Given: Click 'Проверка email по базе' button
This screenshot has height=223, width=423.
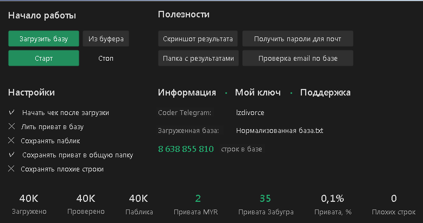Looking at the screenshot, I should (x=298, y=58).
